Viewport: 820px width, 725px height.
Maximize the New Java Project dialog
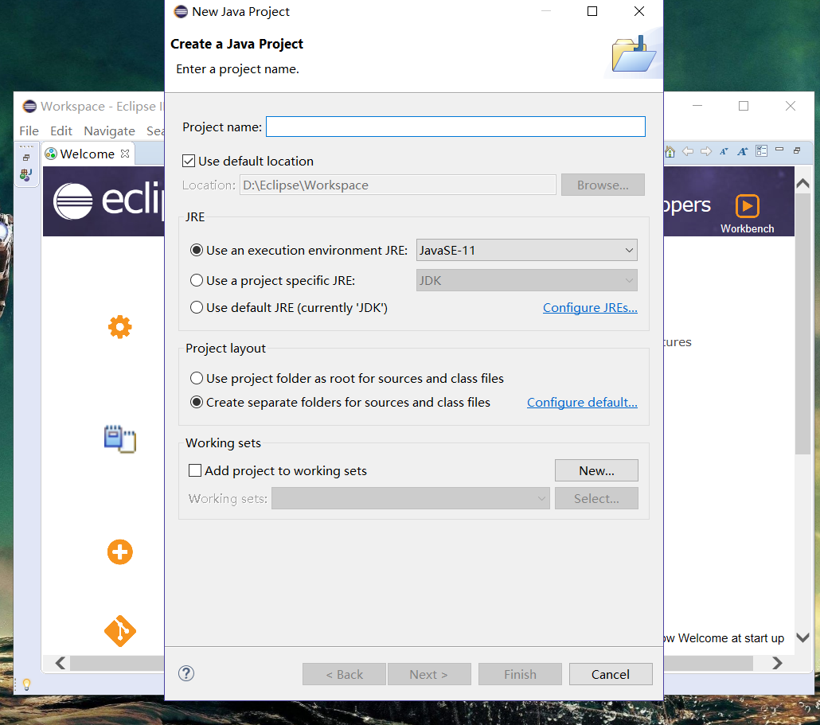592,11
